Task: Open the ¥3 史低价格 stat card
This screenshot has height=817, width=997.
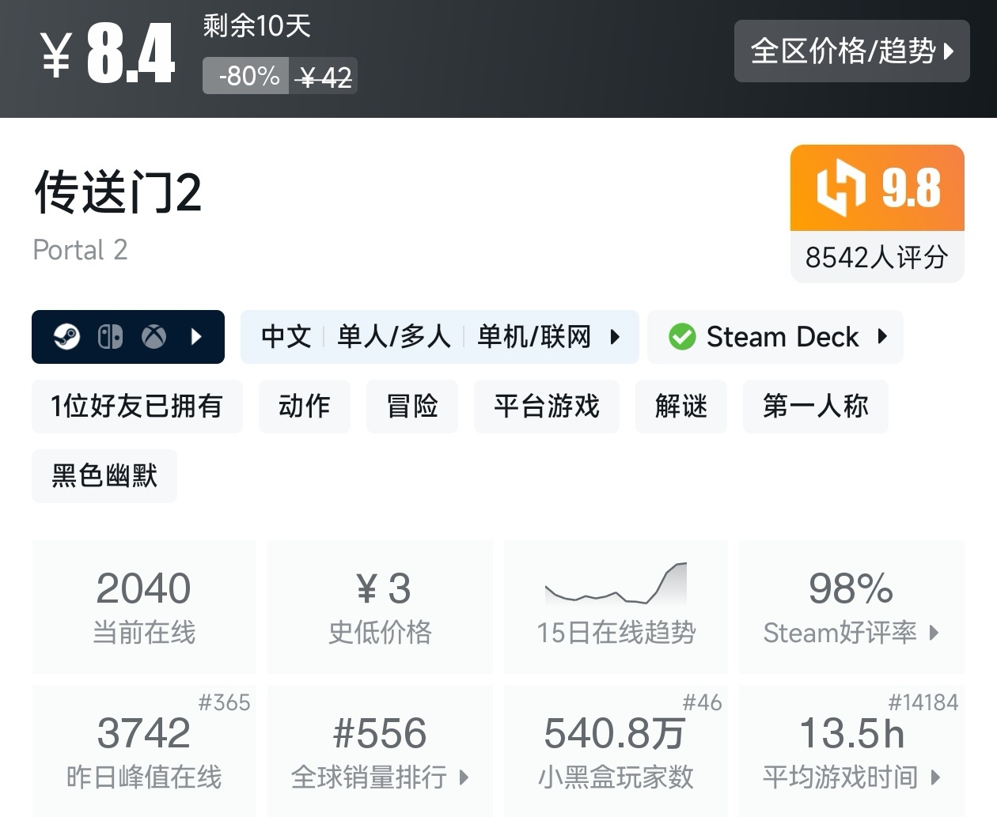Action: pyautogui.click(x=381, y=607)
